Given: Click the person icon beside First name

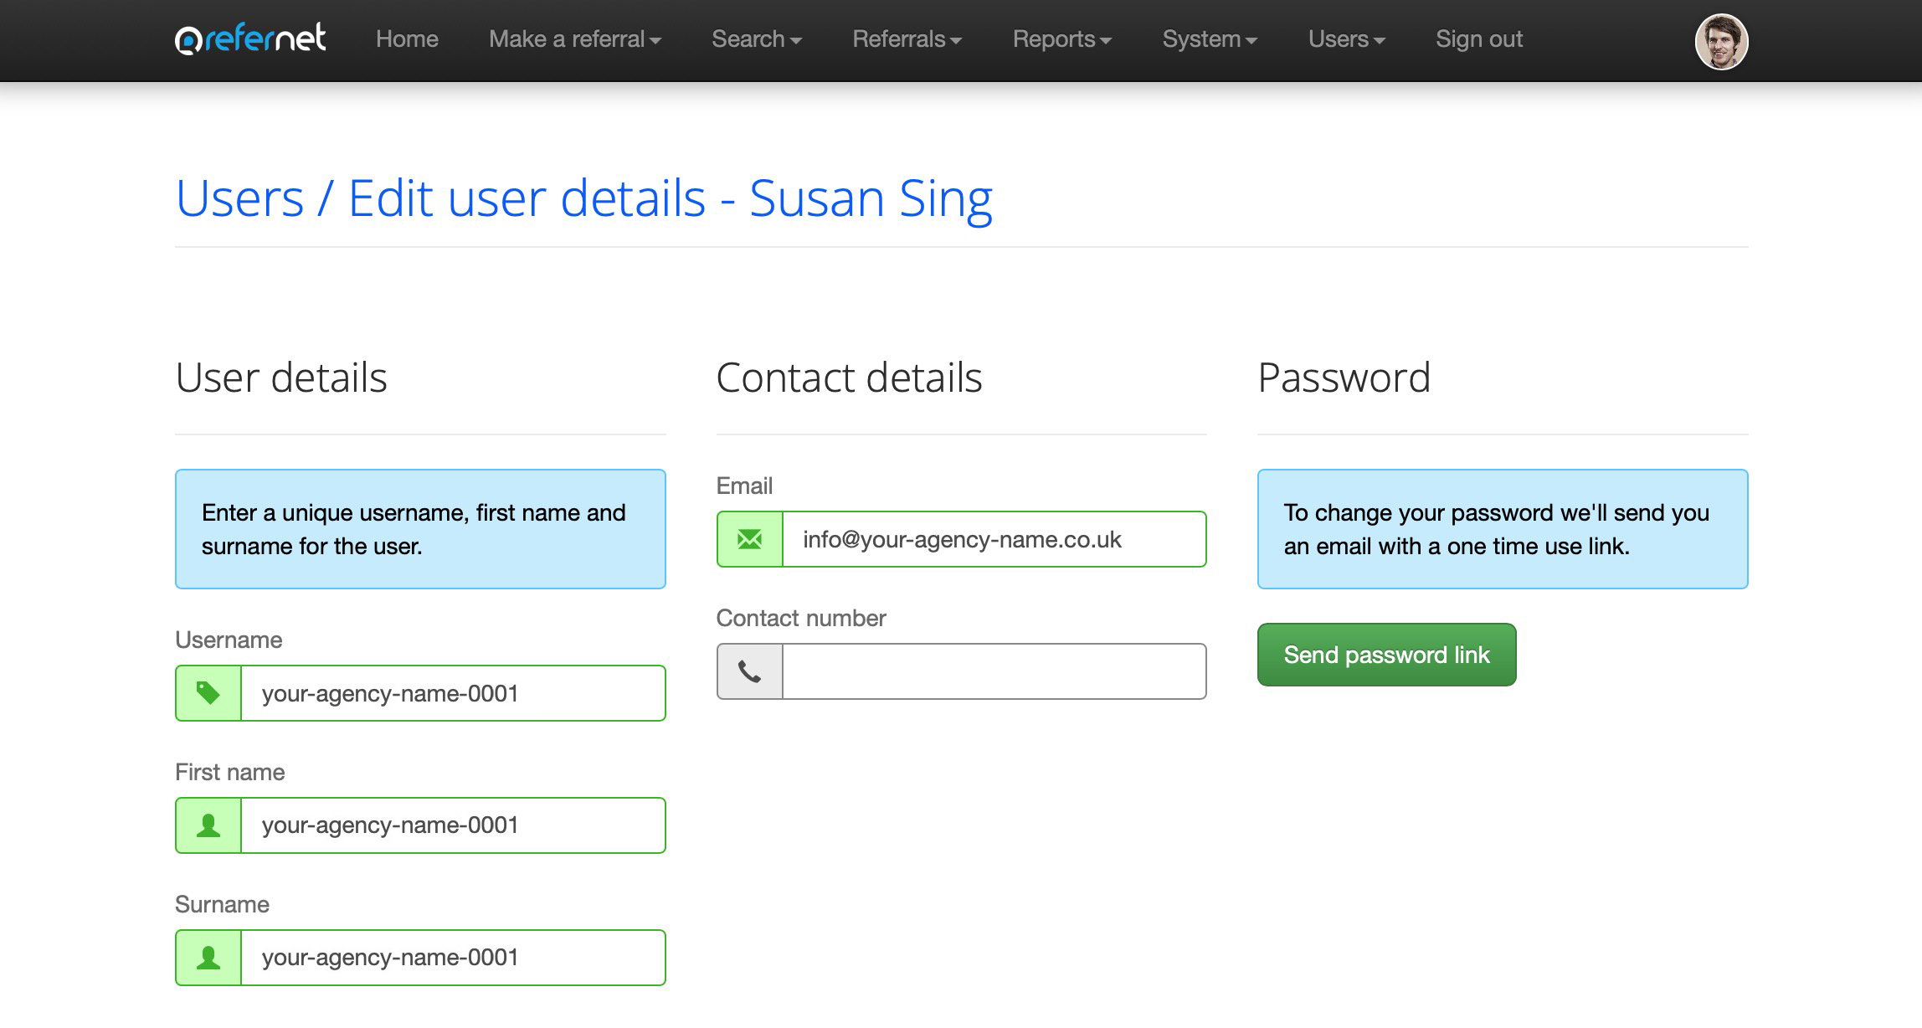Looking at the screenshot, I should tap(208, 825).
